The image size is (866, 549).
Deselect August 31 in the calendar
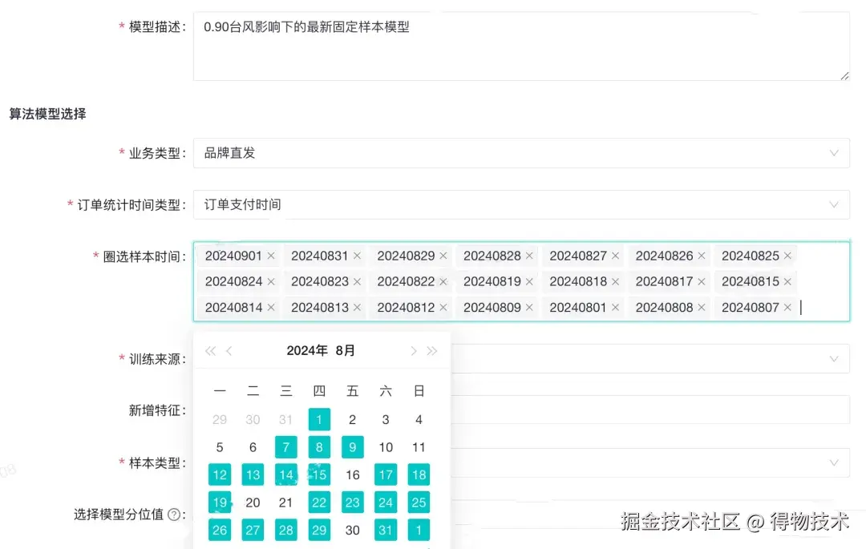(x=386, y=530)
